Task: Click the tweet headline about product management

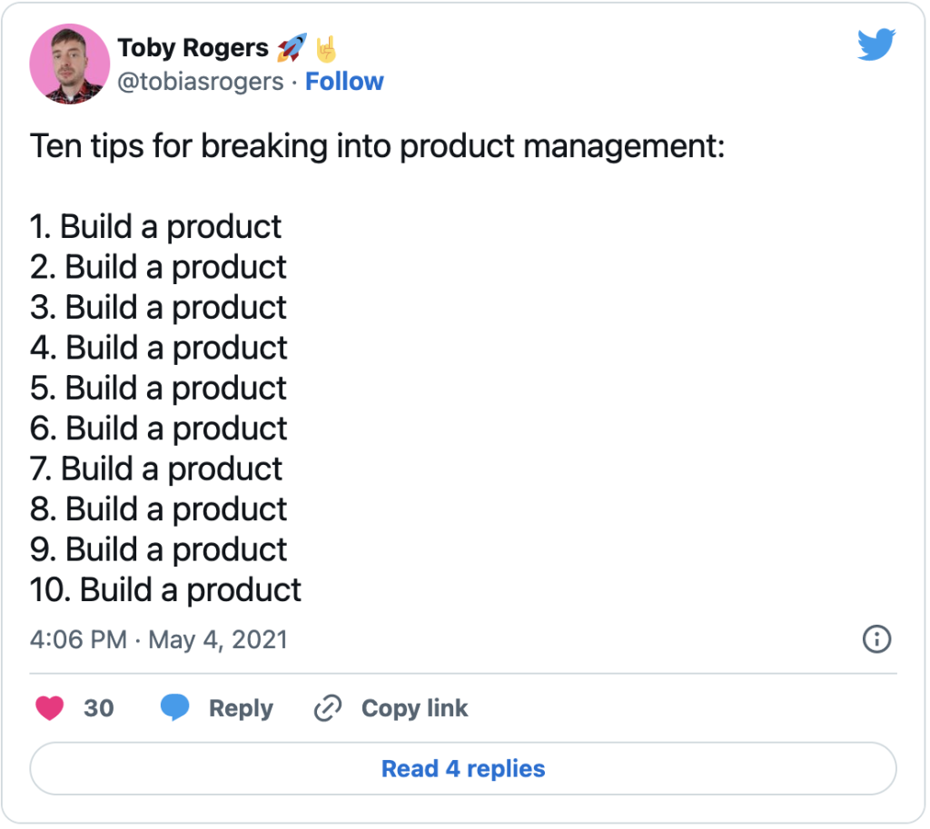Action: point(377,146)
